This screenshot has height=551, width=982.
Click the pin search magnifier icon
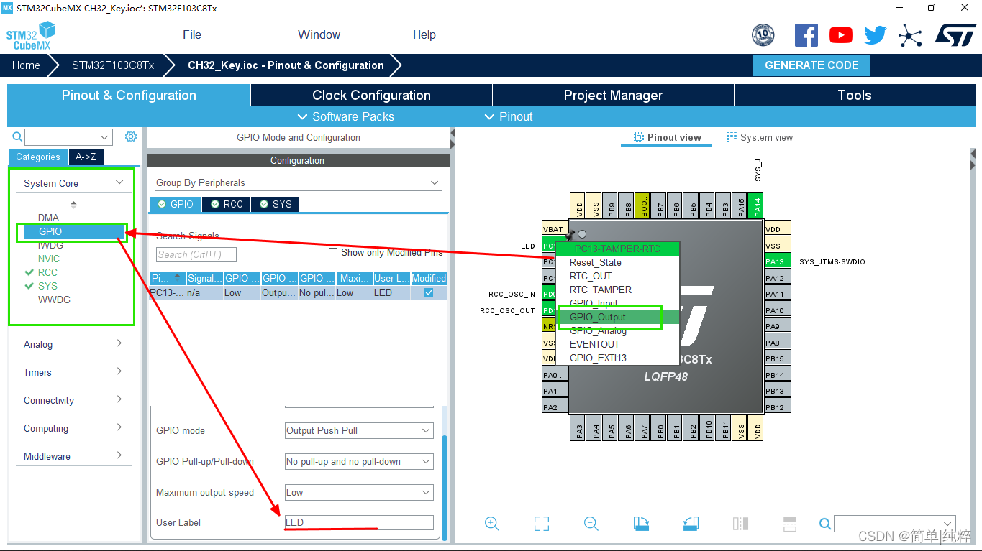[825, 524]
